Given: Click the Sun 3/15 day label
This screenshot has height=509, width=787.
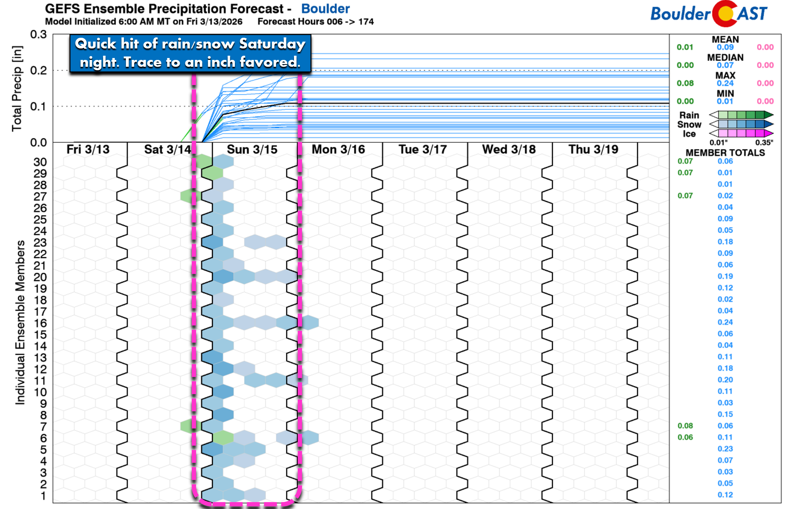Looking at the screenshot, I should click(x=252, y=149).
